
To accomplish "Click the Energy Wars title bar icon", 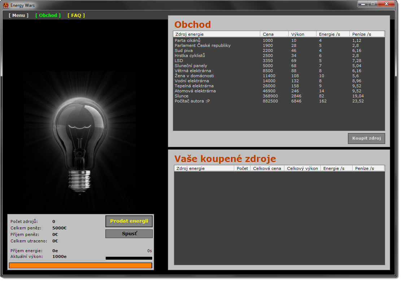I will click(x=6, y=5).
